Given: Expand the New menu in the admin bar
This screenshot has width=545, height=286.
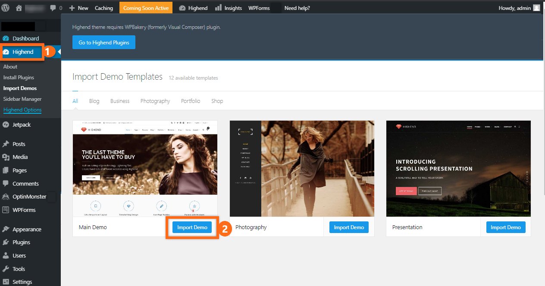Looking at the screenshot, I should click(78, 7).
